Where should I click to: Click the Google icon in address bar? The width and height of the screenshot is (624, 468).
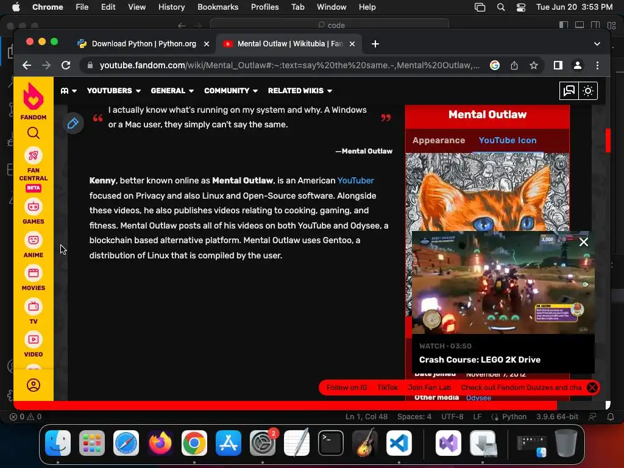495,65
